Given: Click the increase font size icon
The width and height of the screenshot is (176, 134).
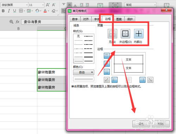Looking at the screenshot, I should [48, 5].
